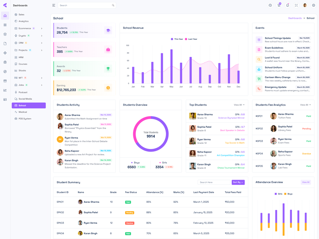The height and width of the screenshot is (239, 319).
Task: Open the Medical dashboard menu item
Action: 23,112
